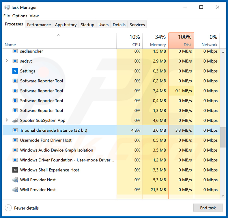The image size is (228, 218).
Task: Open the Options menu
Action: 20,16
